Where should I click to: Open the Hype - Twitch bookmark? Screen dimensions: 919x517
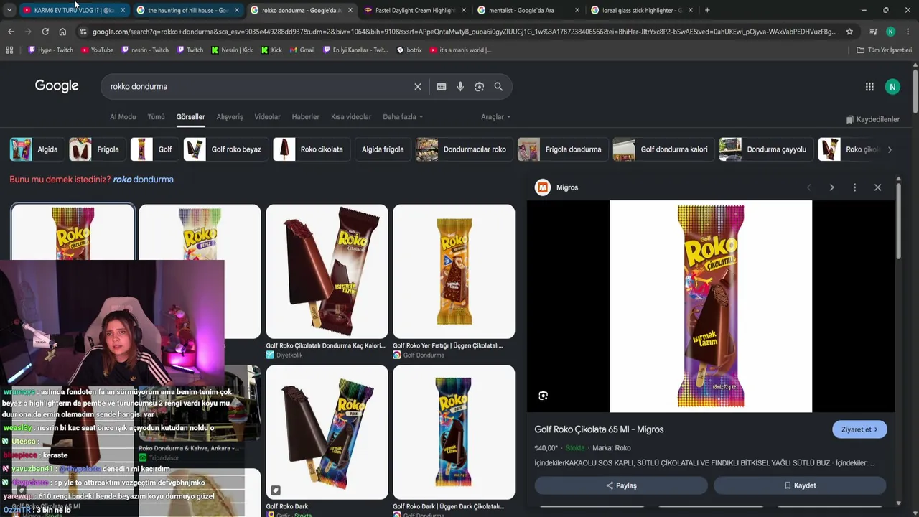coord(50,50)
